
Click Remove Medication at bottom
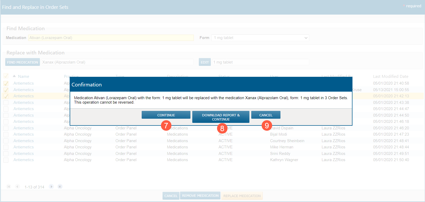coord(200,196)
